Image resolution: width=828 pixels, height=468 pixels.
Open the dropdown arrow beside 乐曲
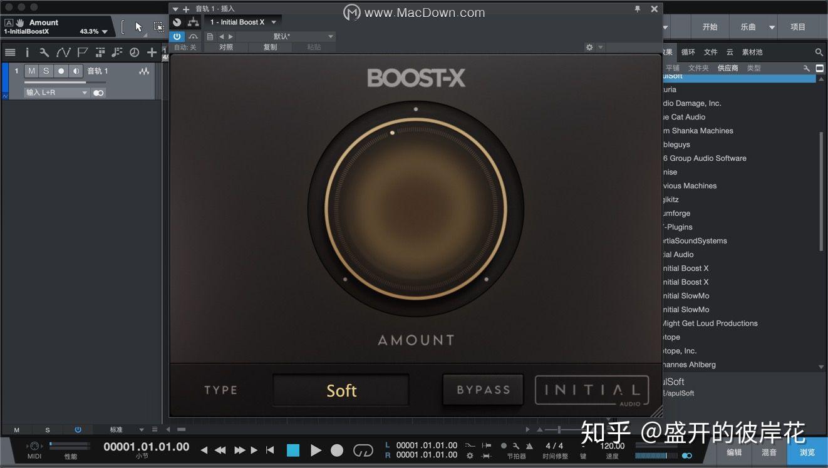(x=772, y=27)
